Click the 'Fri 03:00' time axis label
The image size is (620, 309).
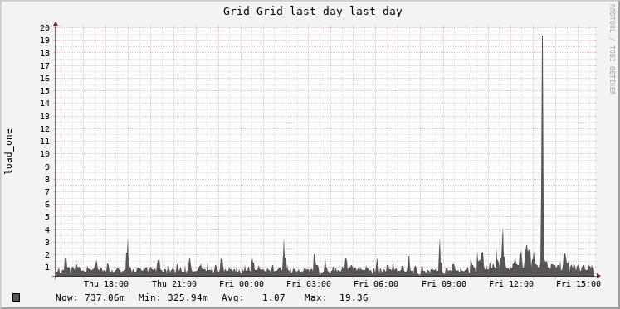click(309, 284)
